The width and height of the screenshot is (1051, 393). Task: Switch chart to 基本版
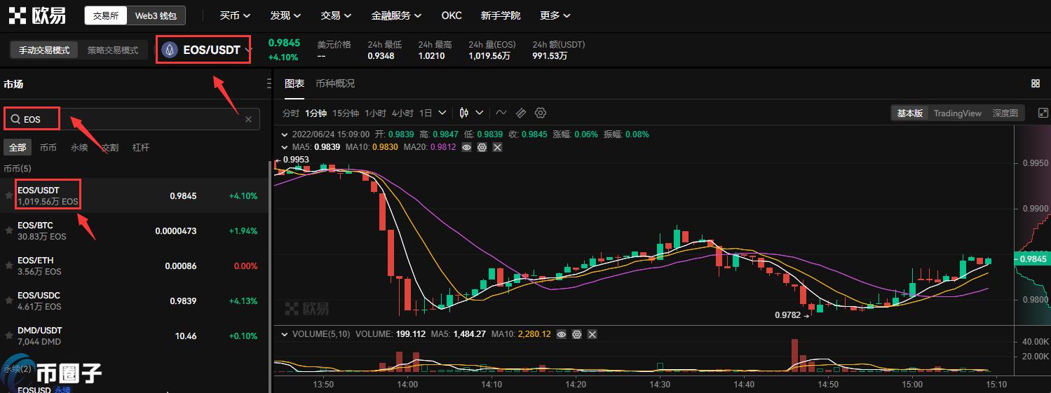[x=910, y=113]
